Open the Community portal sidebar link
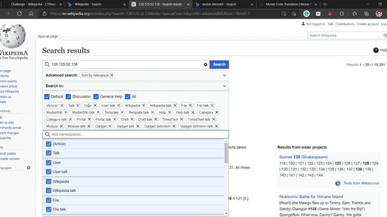 click(10, 128)
